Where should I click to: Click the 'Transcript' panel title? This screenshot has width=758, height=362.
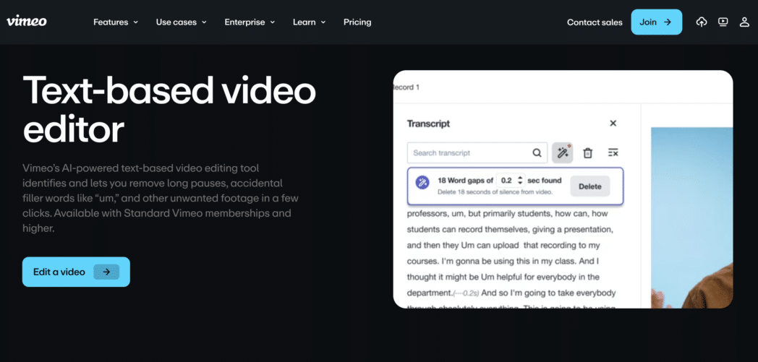point(428,124)
